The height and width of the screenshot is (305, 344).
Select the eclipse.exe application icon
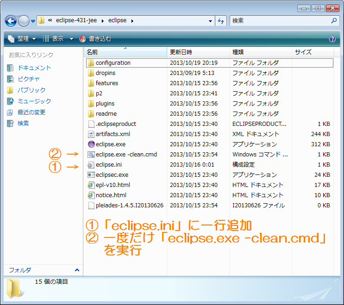91,144
